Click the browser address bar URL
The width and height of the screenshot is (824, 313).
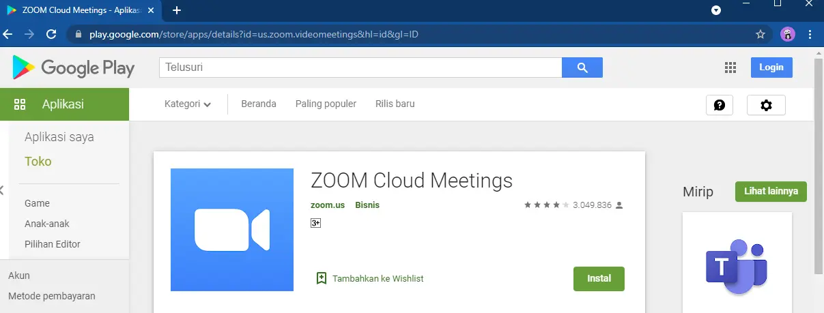pyautogui.click(x=253, y=33)
